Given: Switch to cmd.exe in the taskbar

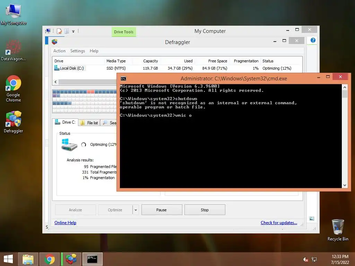Looking at the screenshot, I should pos(92,259).
